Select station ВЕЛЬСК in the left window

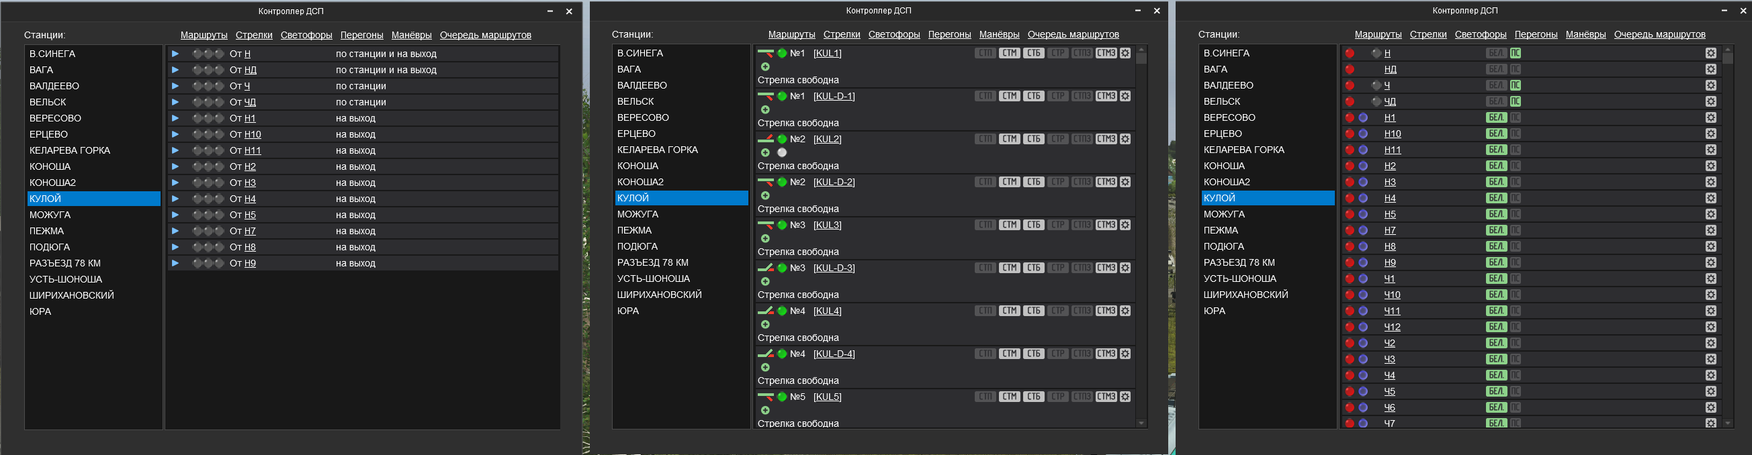pyautogui.click(x=48, y=102)
